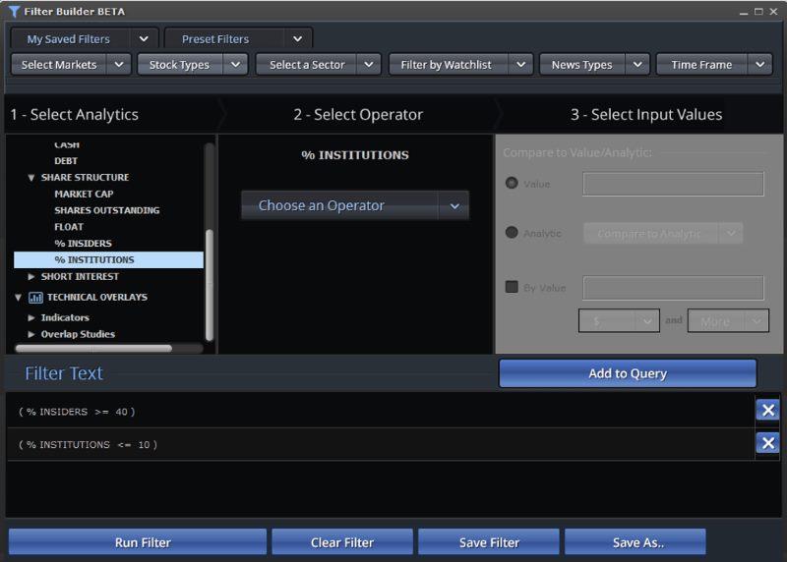Viewport: 787px width, 562px height.
Task: Expand the Indicators tree node
Action: click(x=31, y=318)
